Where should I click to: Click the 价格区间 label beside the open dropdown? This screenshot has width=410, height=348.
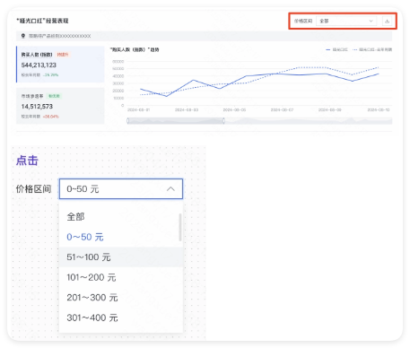pyautogui.click(x=33, y=189)
